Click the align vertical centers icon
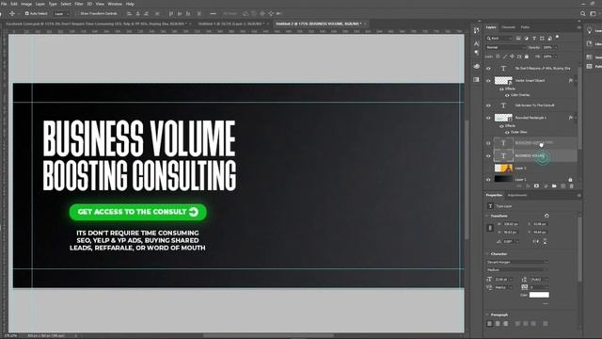Viewport: 602px width, 339px height. [x=180, y=13]
